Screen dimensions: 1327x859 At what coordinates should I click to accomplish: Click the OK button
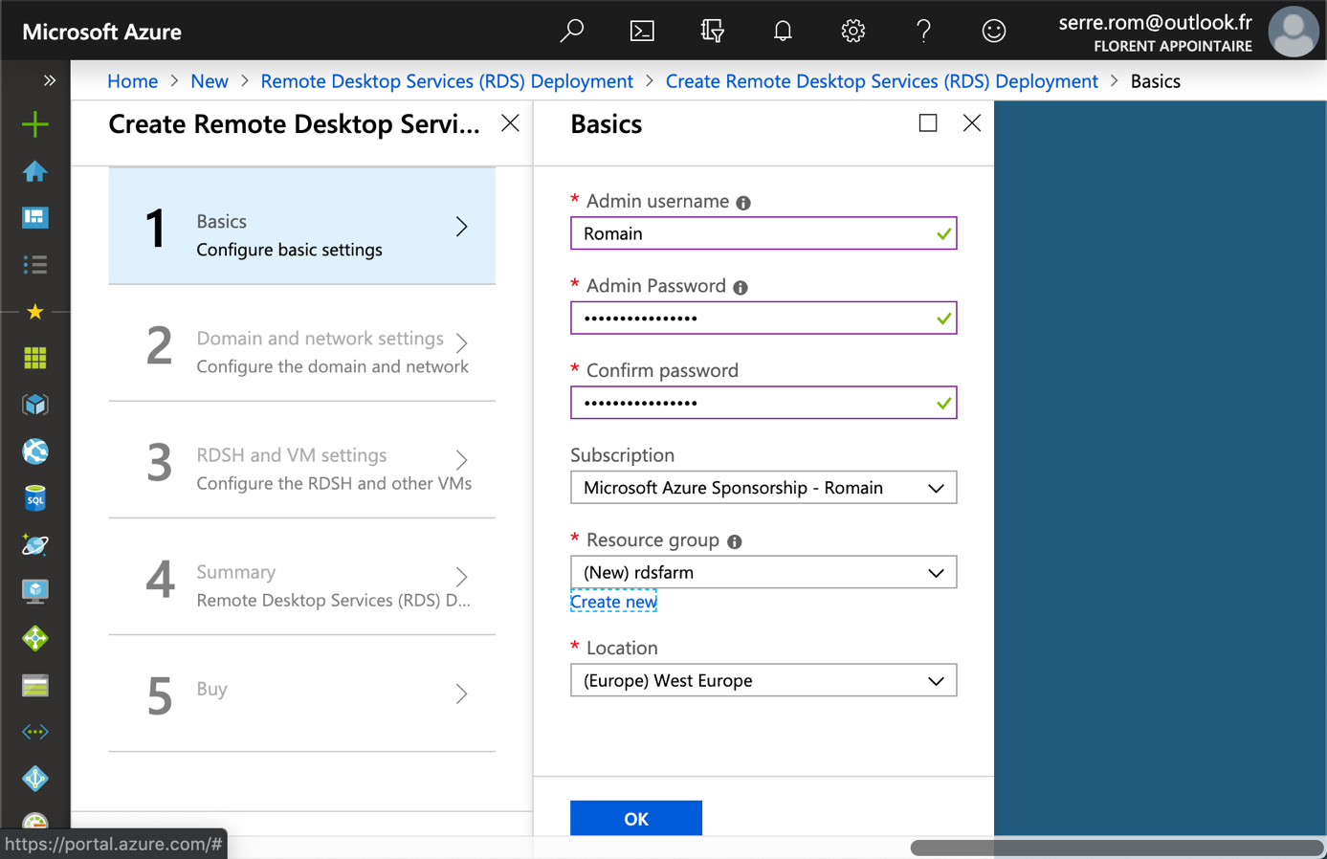pos(636,818)
